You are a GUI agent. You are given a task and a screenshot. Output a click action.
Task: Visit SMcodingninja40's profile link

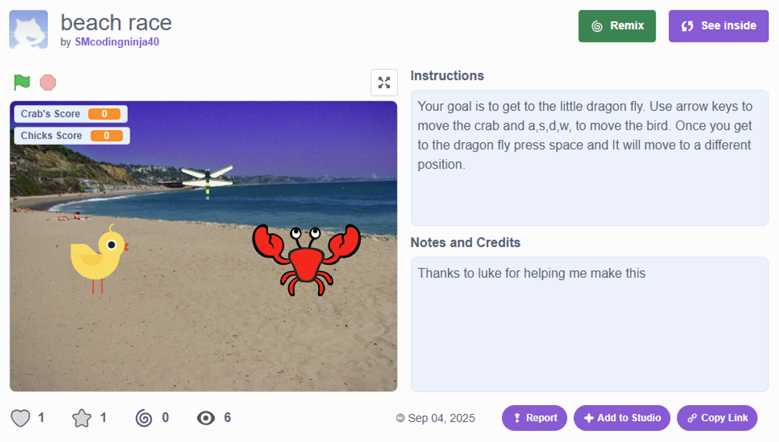[117, 42]
